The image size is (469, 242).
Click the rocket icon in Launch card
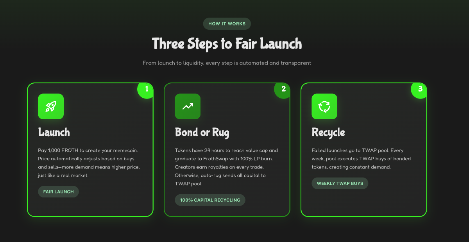pyautogui.click(x=51, y=106)
